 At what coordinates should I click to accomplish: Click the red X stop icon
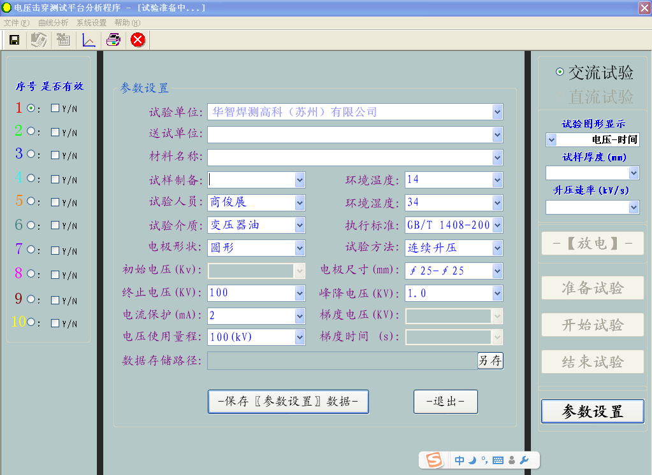click(x=138, y=40)
